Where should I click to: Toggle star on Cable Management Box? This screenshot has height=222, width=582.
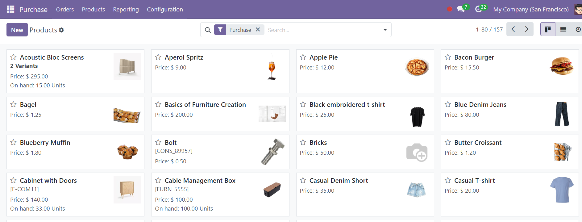tap(158, 180)
